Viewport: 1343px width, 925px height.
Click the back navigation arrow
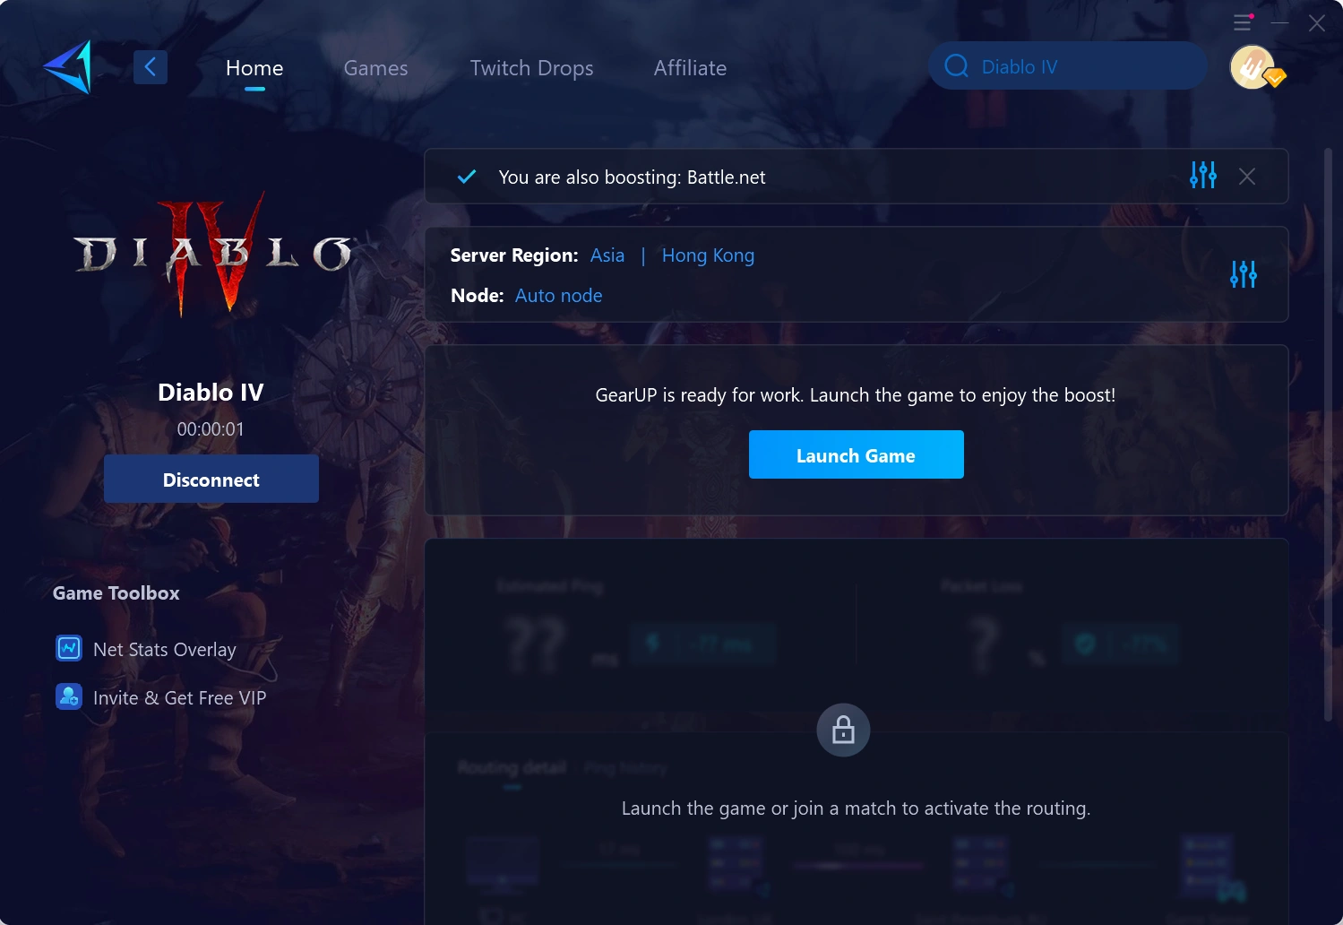tap(150, 66)
